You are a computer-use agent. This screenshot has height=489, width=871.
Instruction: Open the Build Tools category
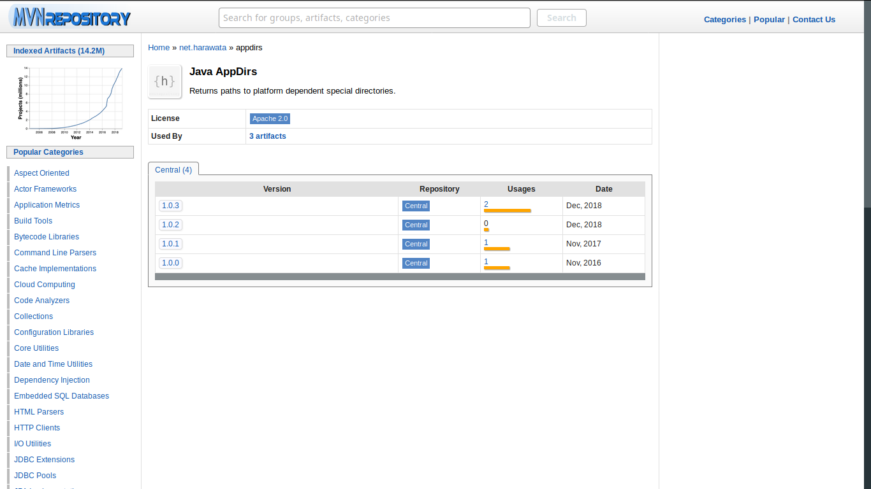click(x=33, y=221)
